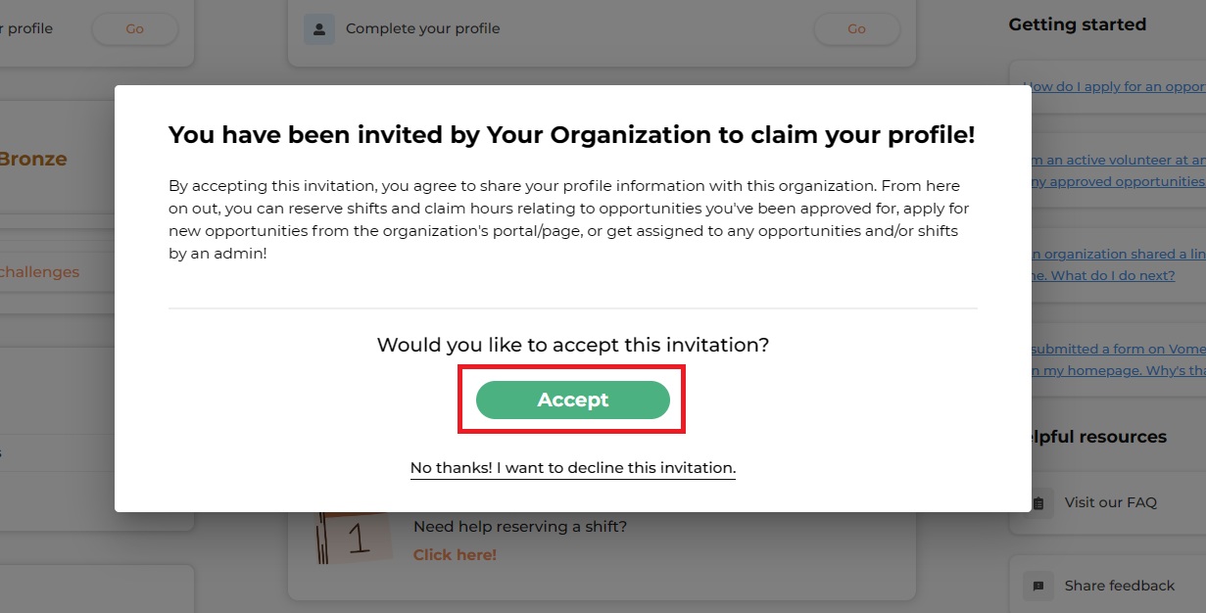Open the orange 'Click here!' link
Screen dimensions: 1206x613
click(455, 554)
